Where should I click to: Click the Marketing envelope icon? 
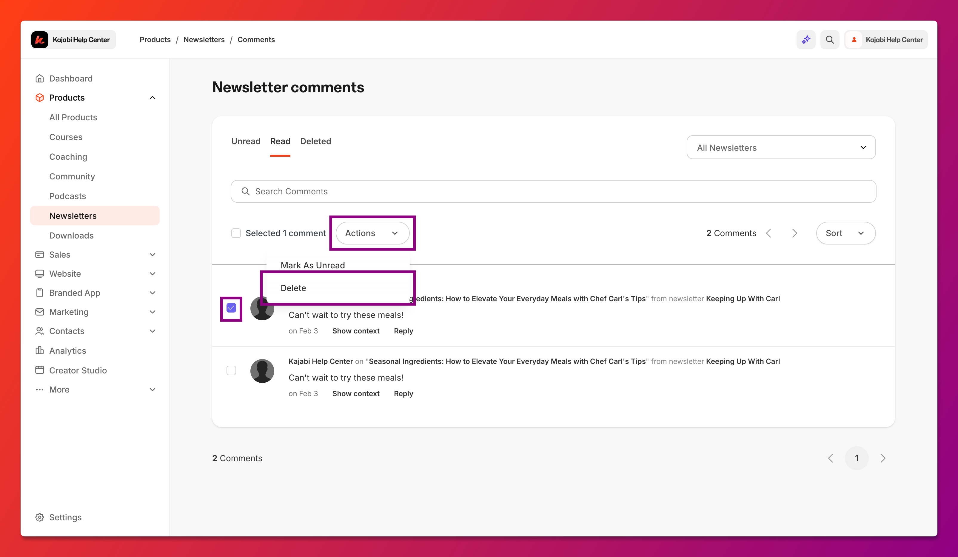click(39, 312)
